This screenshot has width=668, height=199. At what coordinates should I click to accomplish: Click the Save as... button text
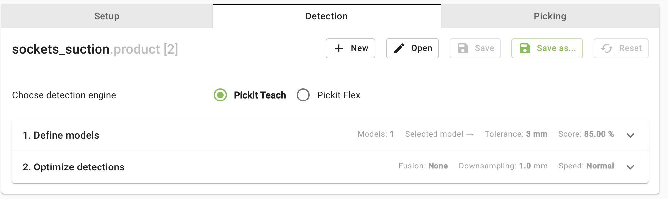pyautogui.click(x=557, y=48)
